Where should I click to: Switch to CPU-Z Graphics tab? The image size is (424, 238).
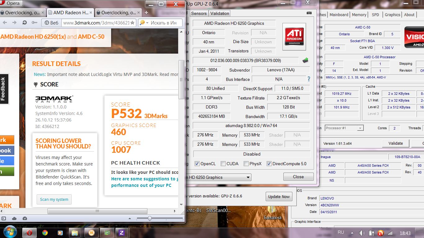(x=392, y=15)
